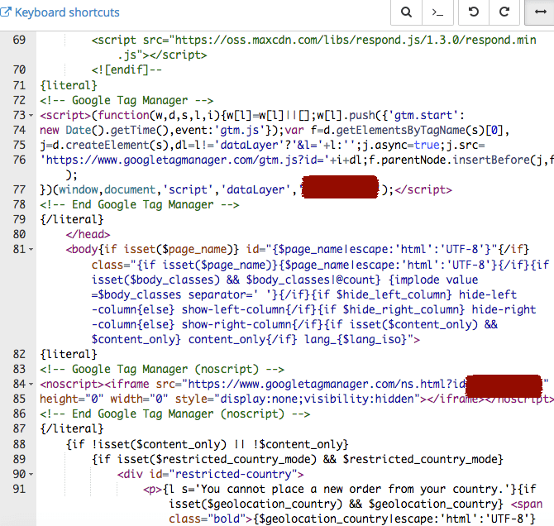The width and height of the screenshot is (554, 526).
Task: Open the search magnifier tool
Action: pos(406,12)
